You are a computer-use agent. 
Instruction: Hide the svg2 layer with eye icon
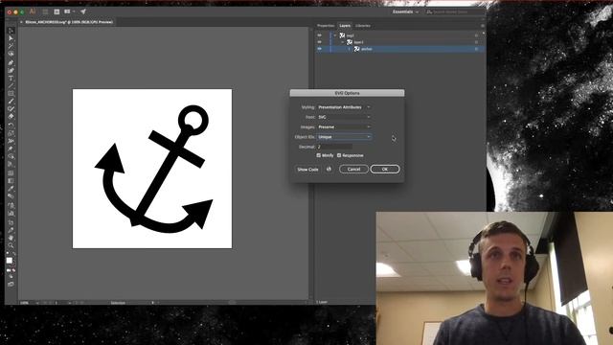click(x=319, y=35)
